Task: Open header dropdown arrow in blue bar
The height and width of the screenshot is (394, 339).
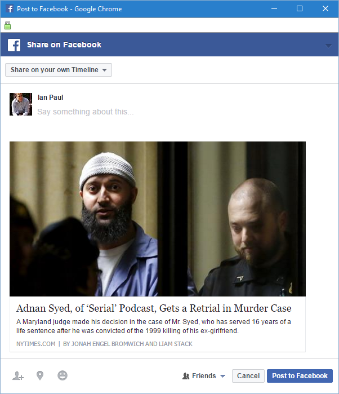Action: pyautogui.click(x=328, y=46)
